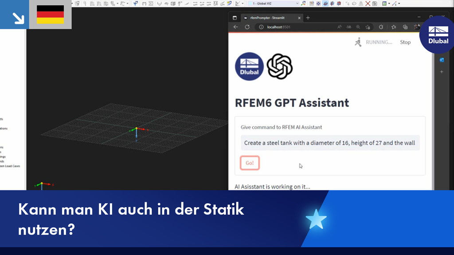Open browser extensions icon

point(381,27)
